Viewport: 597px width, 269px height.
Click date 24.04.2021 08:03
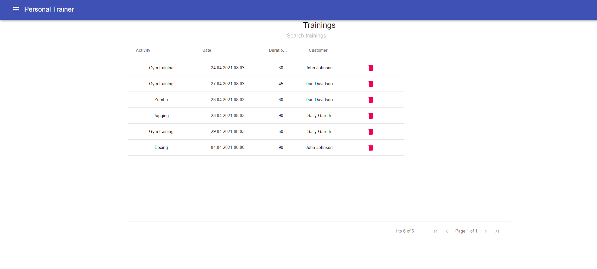pos(227,68)
